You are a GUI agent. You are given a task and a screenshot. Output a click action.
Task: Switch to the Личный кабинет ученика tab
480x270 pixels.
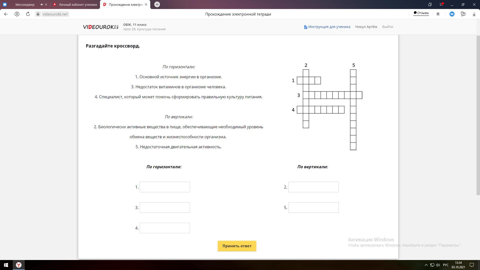coord(75,4)
